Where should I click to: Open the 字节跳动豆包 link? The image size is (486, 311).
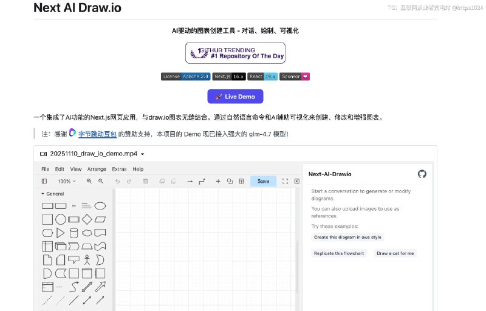pyautogui.click(x=97, y=134)
